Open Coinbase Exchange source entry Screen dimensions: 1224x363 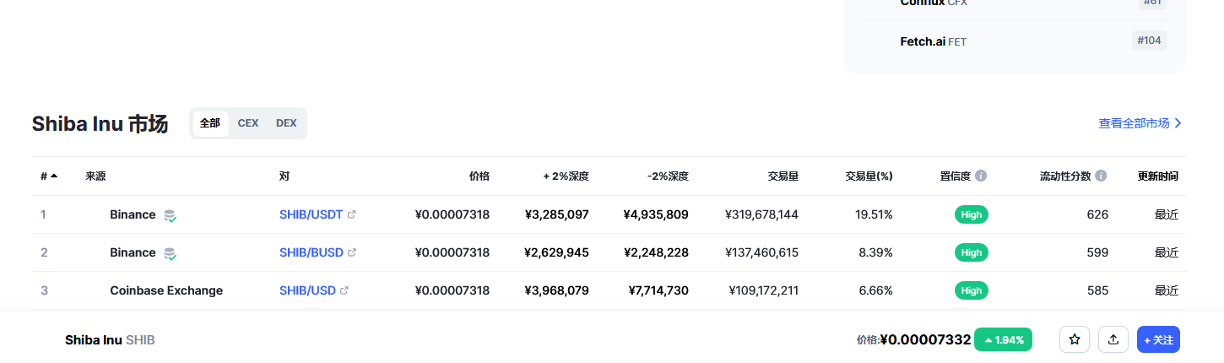click(x=166, y=290)
